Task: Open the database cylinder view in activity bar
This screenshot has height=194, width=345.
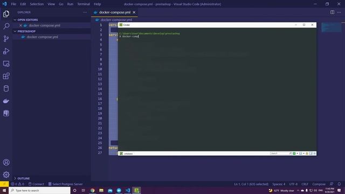Action: click(6, 88)
